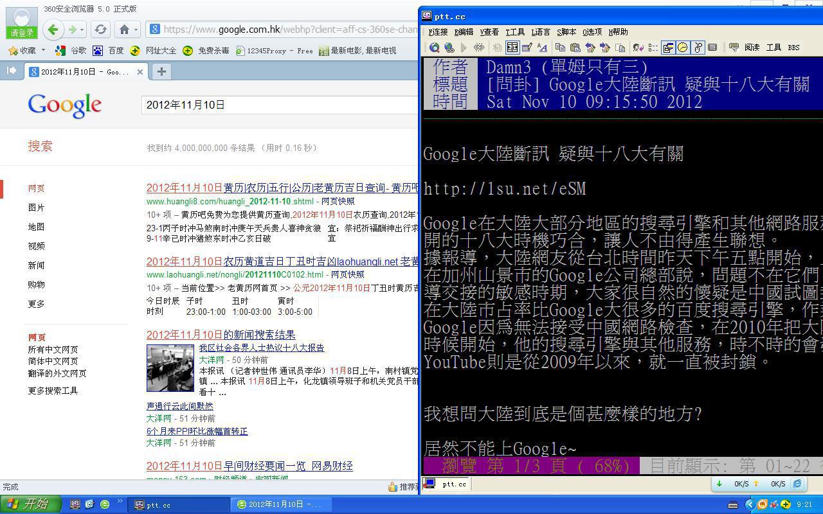The image size is (823, 514).
Task: Toggle the browser sidebar arrow icon
Action: [11, 71]
